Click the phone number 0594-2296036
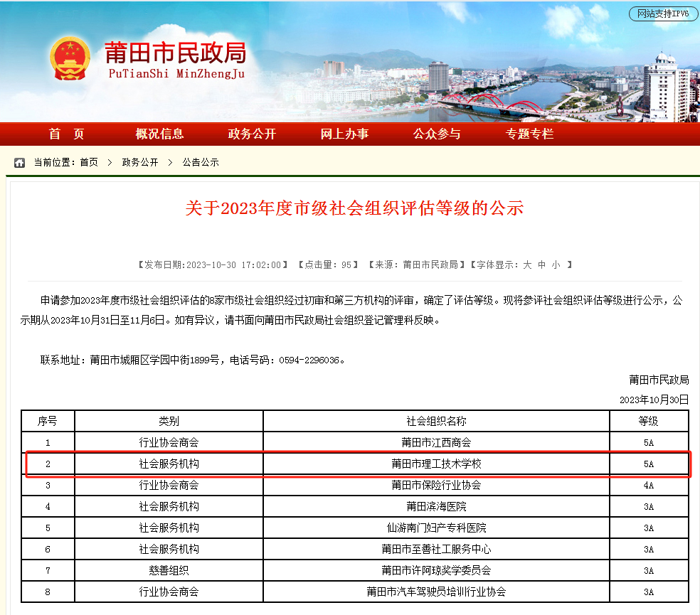700x615 pixels. (309, 360)
